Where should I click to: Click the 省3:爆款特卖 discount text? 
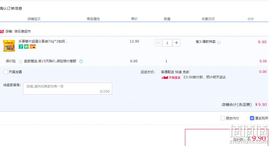pos(206,42)
